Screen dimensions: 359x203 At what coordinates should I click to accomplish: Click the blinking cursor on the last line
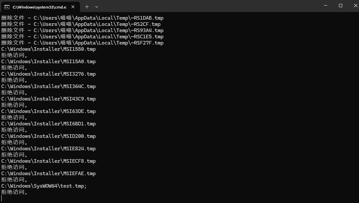coord(2,198)
